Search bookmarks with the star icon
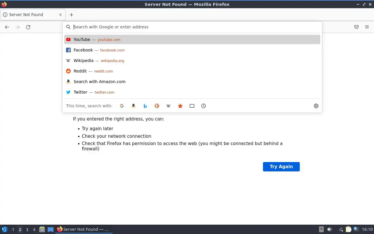The width and height of the screenshot is (374, 234). 180,106
